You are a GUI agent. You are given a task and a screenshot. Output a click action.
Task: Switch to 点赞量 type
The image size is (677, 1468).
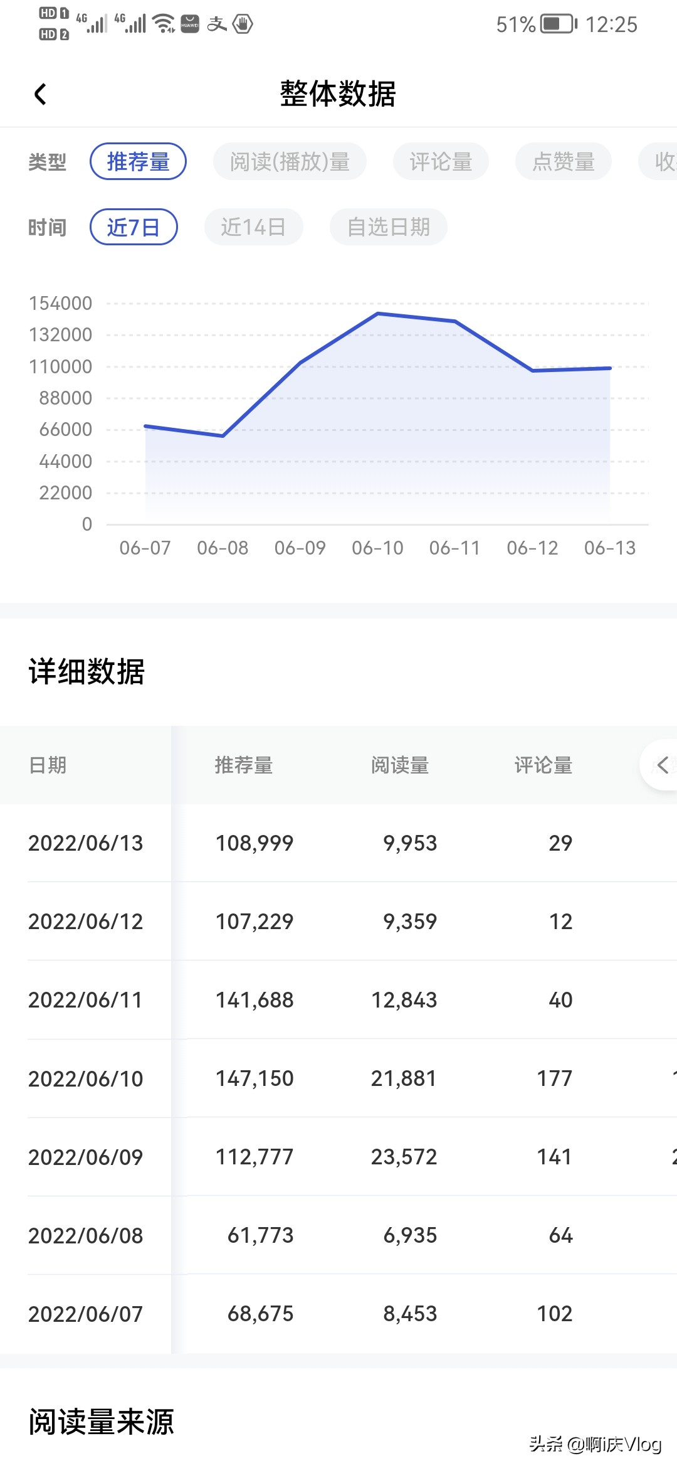tap(563, 161)
